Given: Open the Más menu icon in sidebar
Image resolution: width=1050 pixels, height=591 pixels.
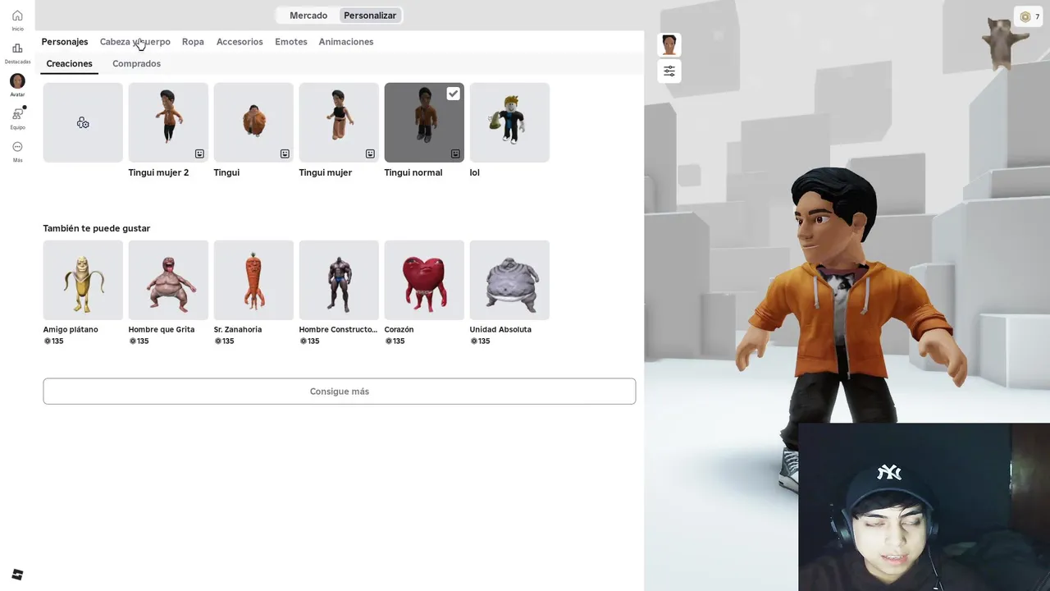Looking at the screenshot, I should 17,147.
